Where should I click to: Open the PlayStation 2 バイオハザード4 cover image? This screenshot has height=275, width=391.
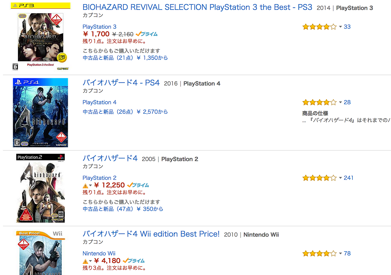click(x=40, y=188)
